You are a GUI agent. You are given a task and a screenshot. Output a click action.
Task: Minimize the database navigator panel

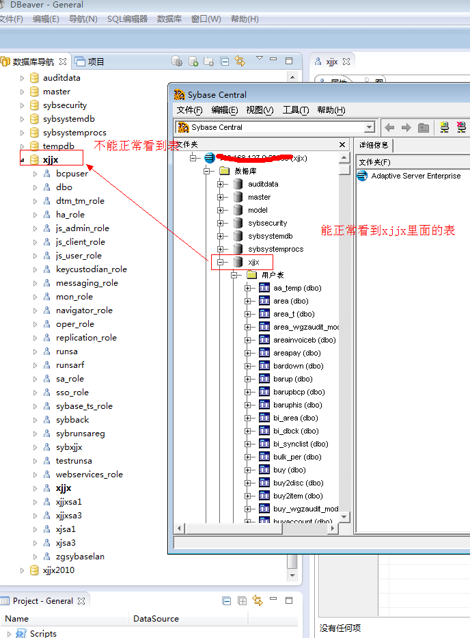coord(273,59)
